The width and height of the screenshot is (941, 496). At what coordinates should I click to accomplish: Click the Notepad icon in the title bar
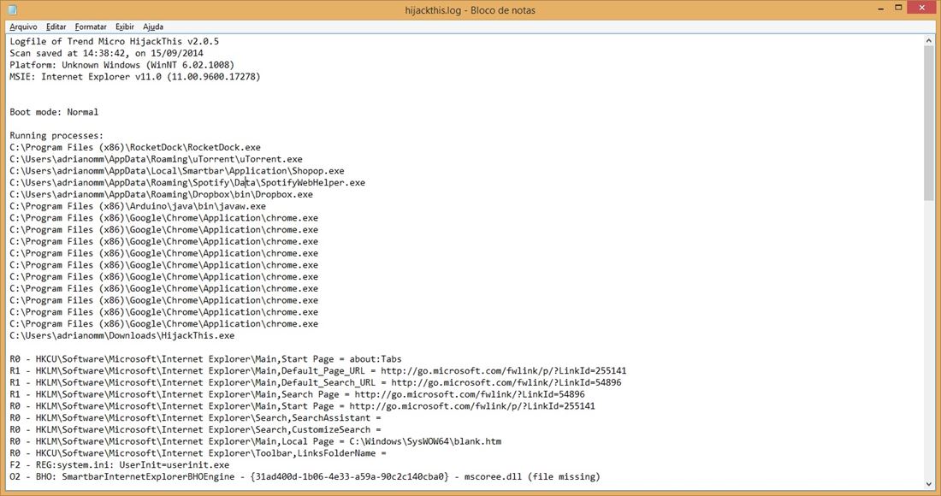tap(12, 9)
